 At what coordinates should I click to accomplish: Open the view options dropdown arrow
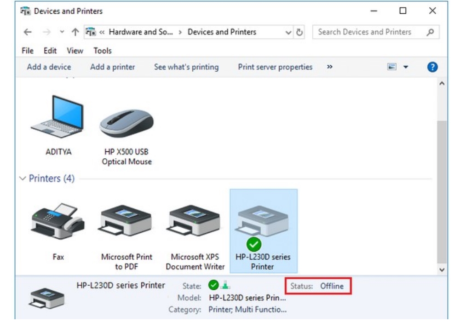406,67
